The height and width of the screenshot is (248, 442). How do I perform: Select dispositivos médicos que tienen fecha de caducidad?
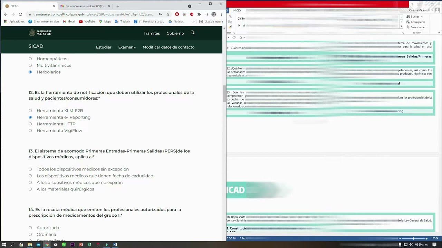[30, 176]
